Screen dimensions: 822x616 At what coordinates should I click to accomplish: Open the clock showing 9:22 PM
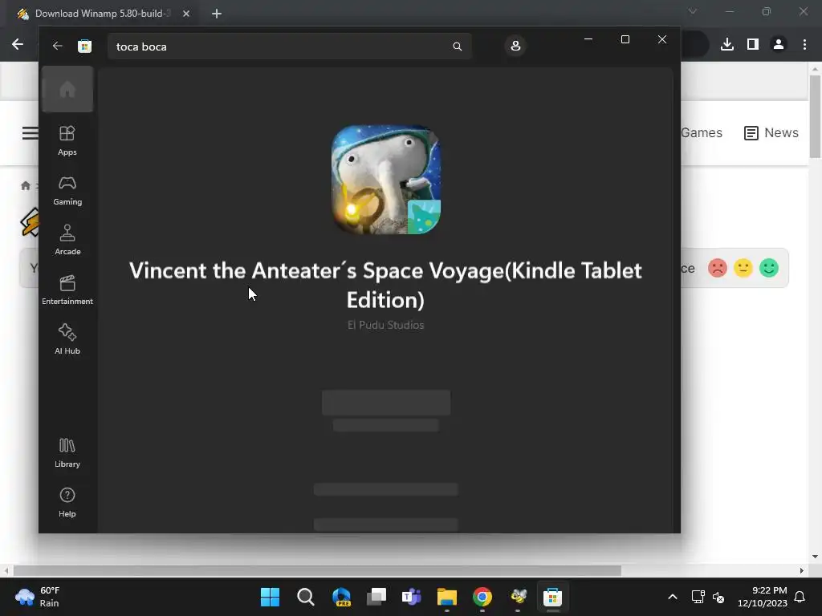click(763, 597)
